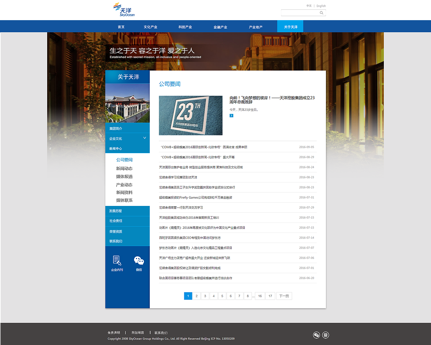Open the 微信 WeChat icon in sidebar
The height and width of the screenshot is (345, 431).
click(x=139, y=261)
